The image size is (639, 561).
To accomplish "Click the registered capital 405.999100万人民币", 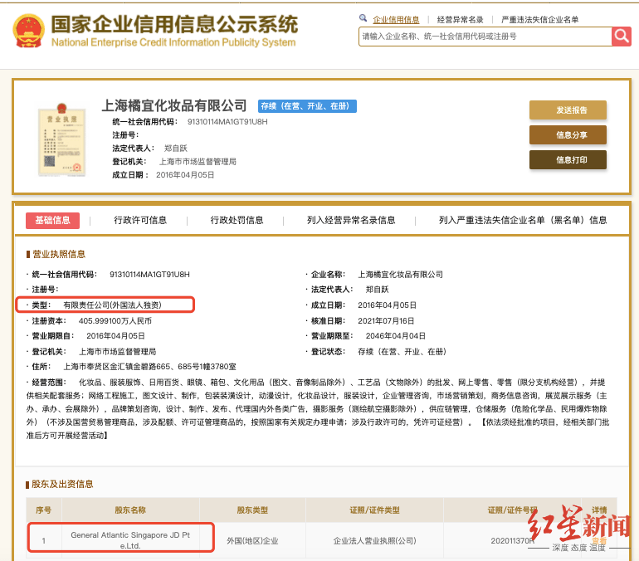I will click(115, 321).
